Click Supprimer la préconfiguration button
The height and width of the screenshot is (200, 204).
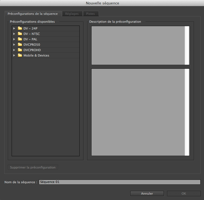(x=33, y=167)
